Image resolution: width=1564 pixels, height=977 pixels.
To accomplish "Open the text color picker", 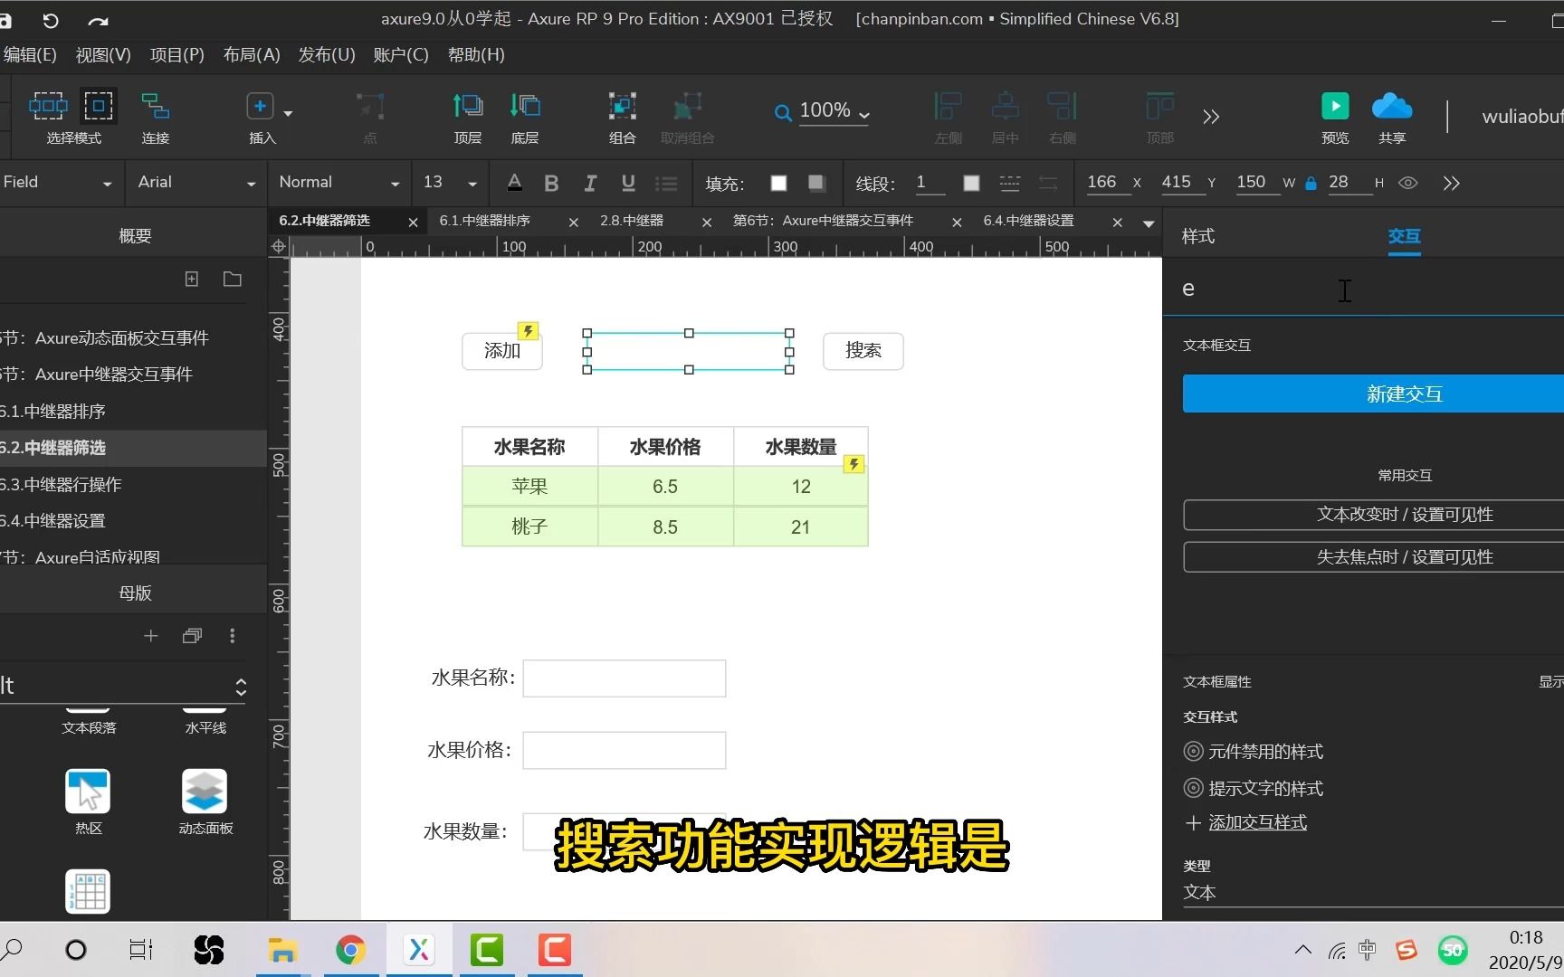I will [514, 184].
